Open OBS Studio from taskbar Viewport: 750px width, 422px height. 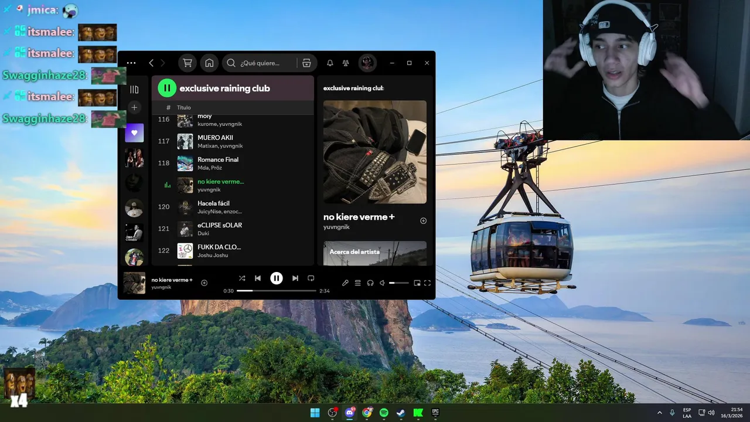click(x=333, y=413)
